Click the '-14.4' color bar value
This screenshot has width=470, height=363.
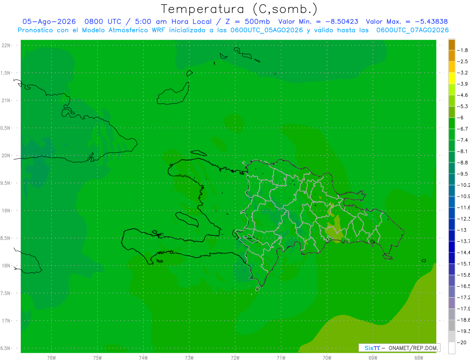pos(463,252)
